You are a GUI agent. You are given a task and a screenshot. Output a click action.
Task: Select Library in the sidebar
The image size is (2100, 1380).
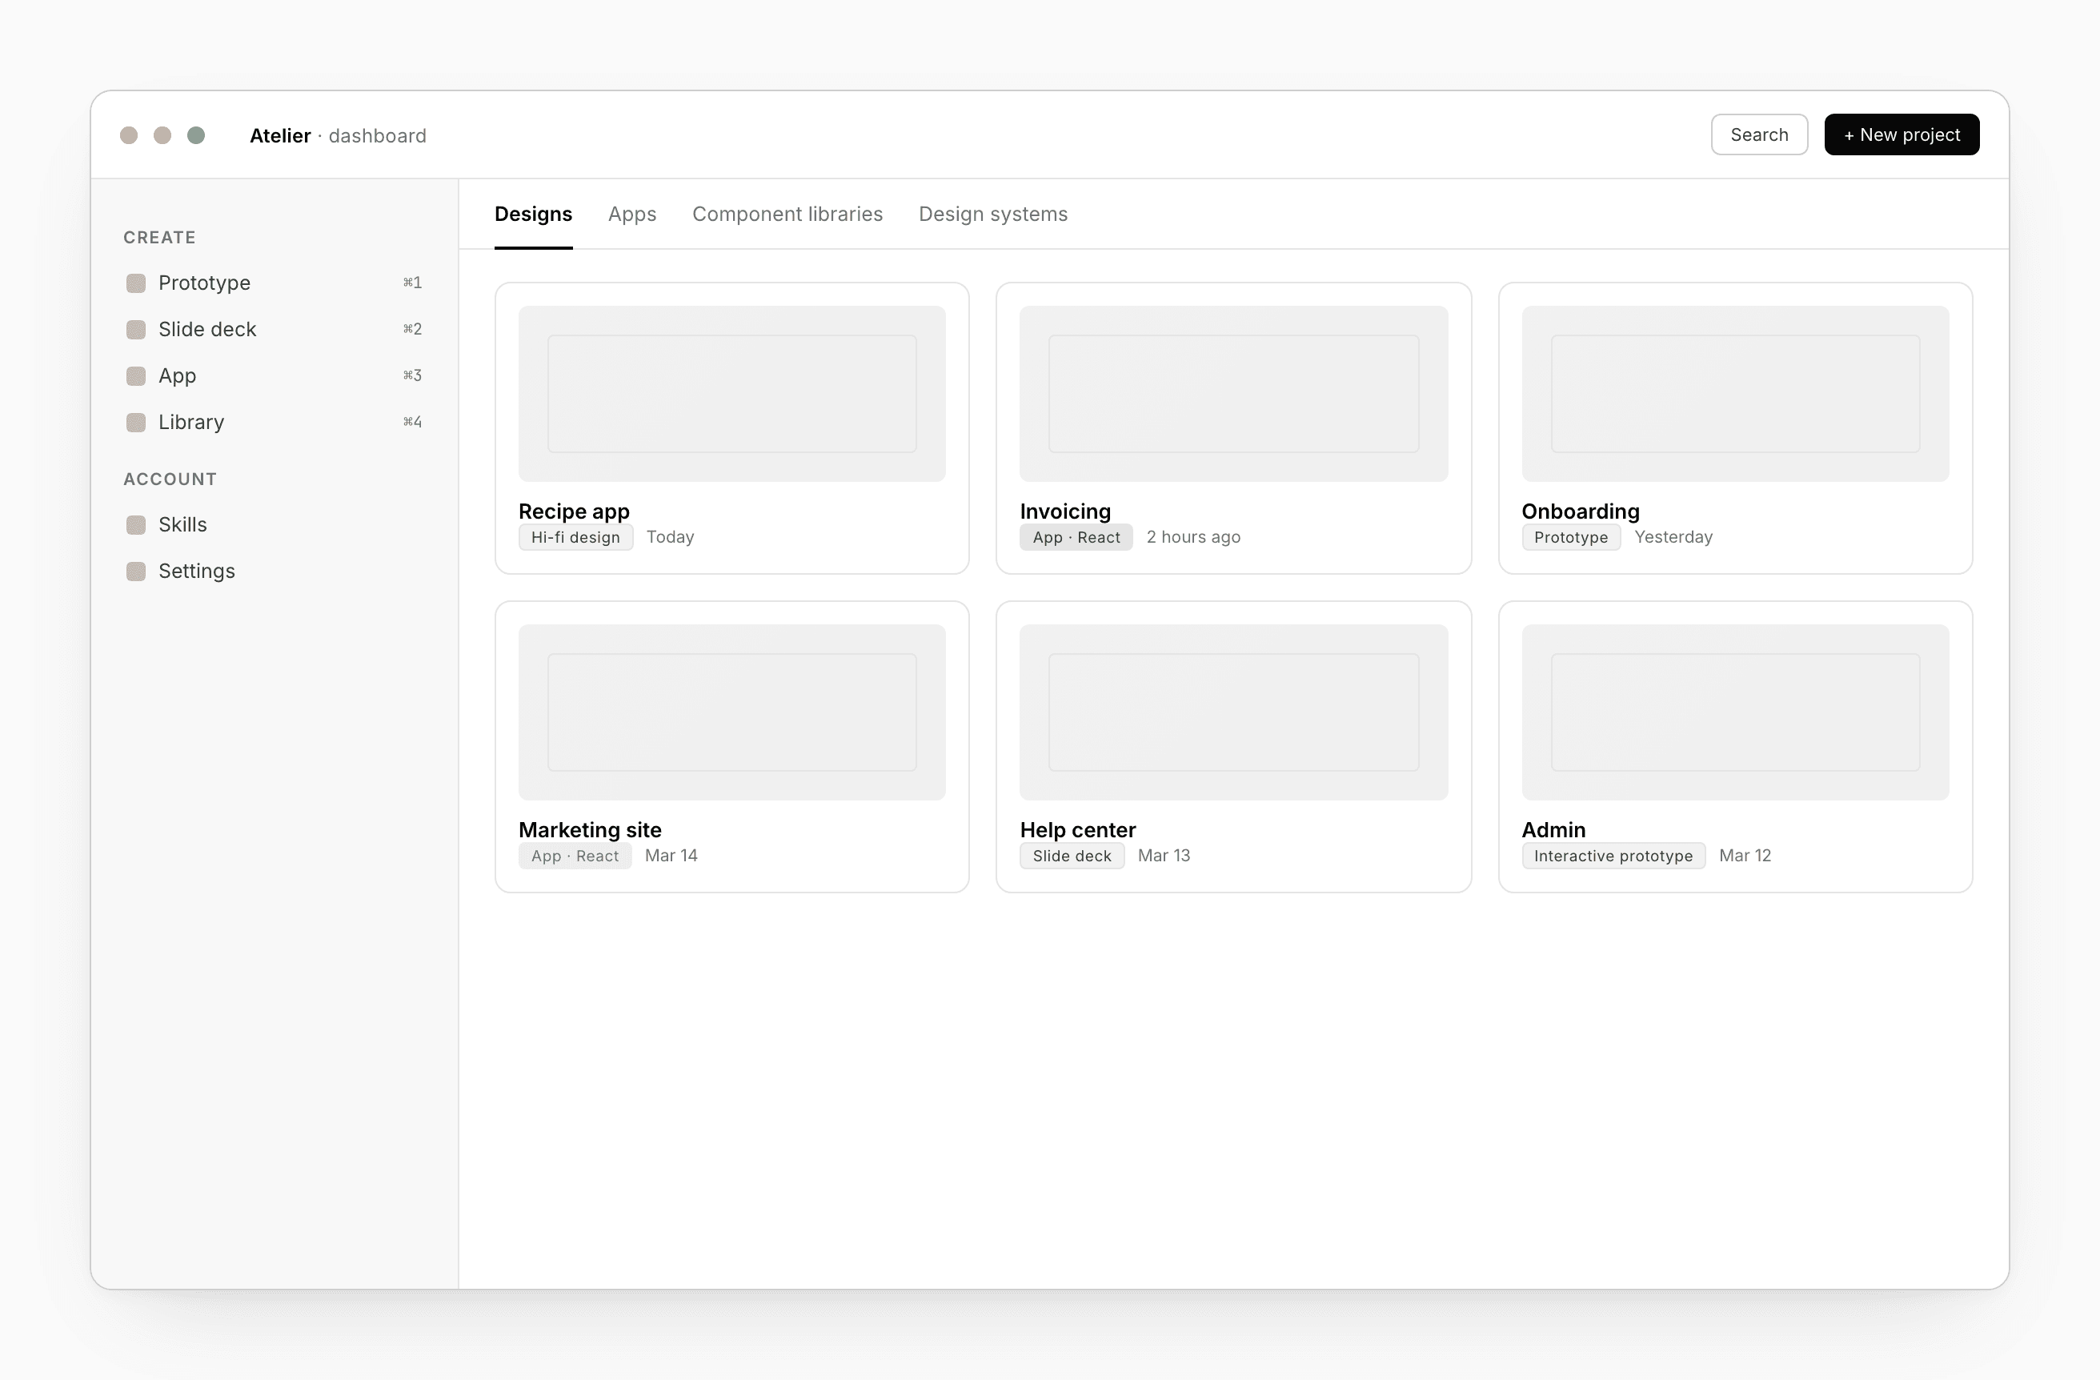(191, 423)
